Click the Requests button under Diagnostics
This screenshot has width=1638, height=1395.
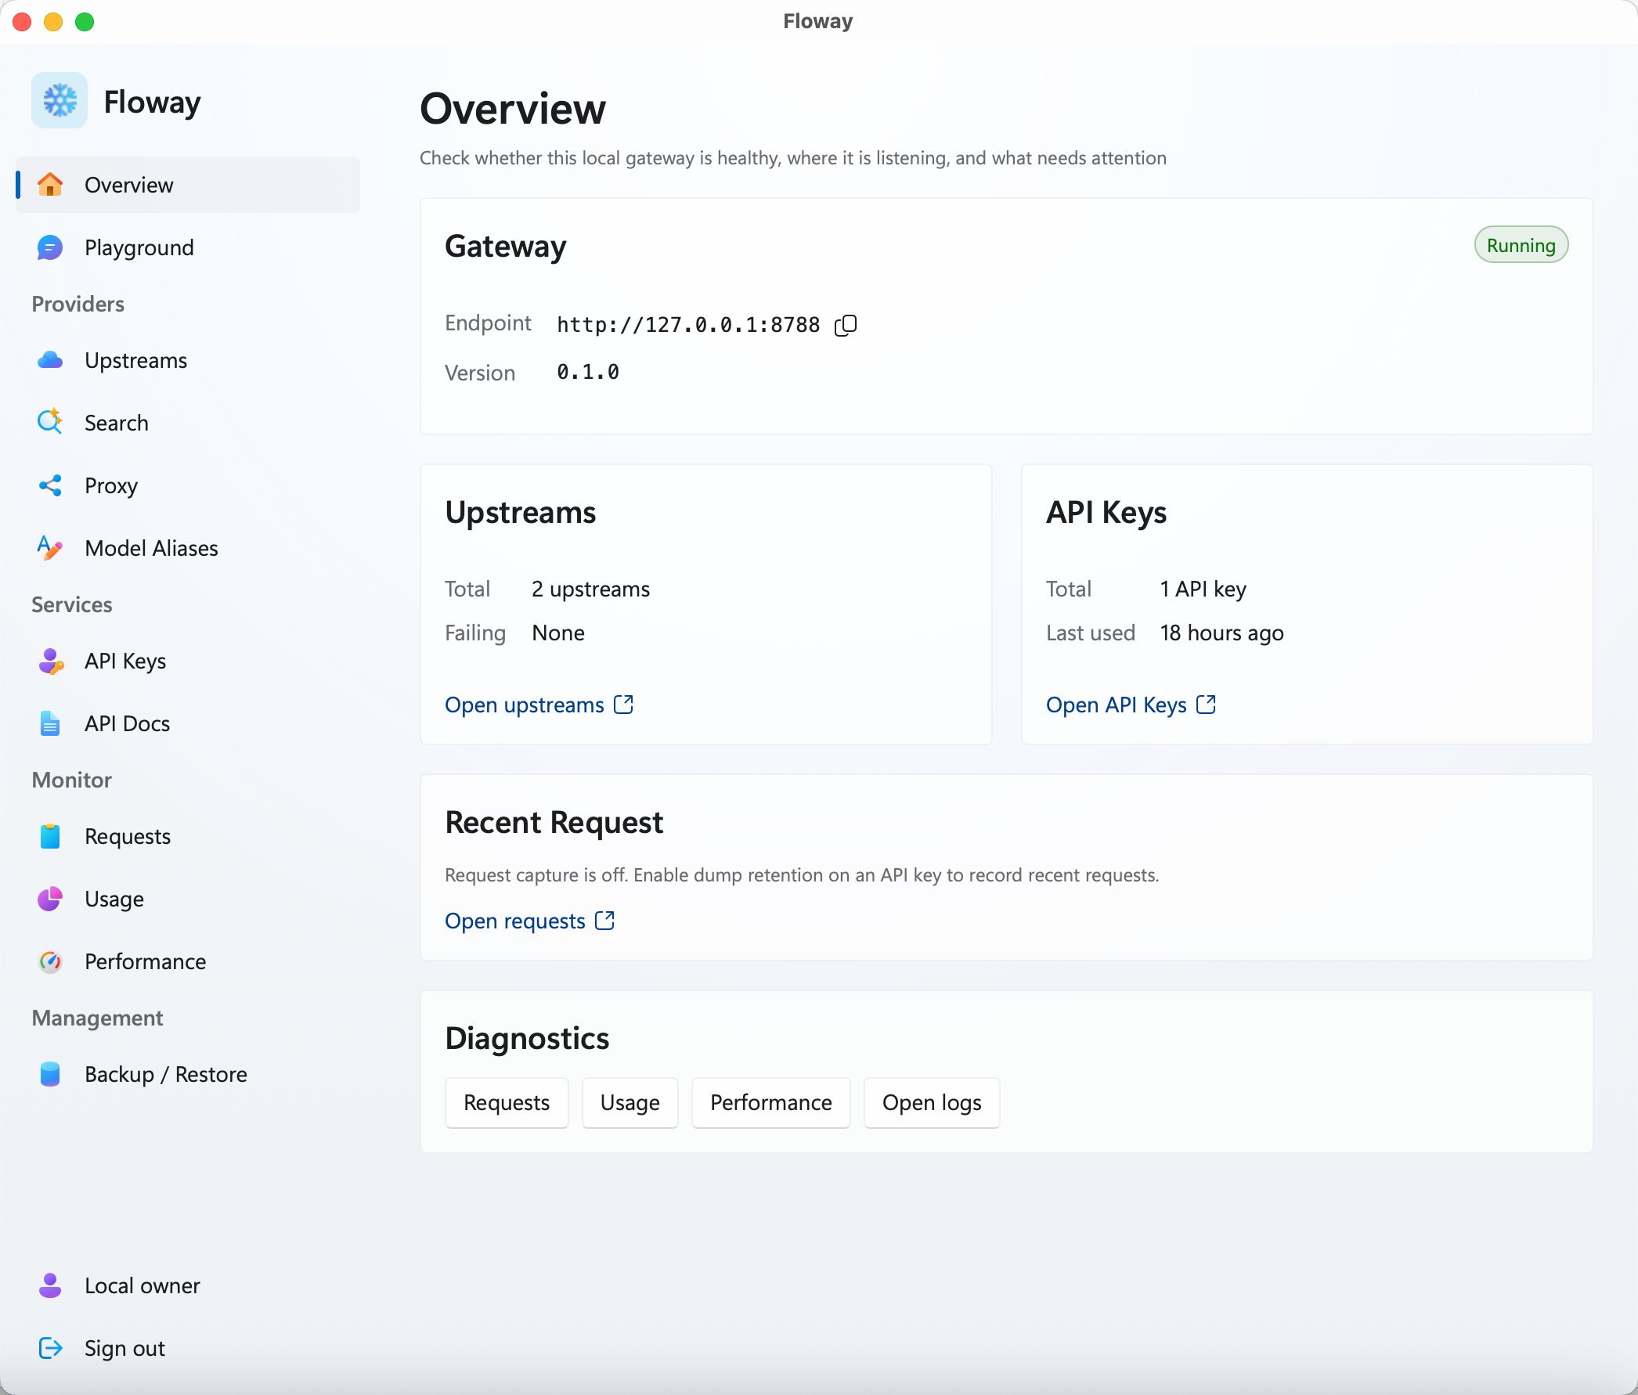(x=507, y=1102)
